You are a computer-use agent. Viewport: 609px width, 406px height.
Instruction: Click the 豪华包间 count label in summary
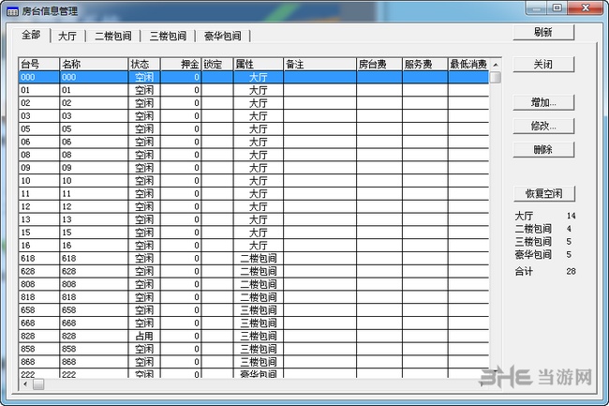[533, 254]
